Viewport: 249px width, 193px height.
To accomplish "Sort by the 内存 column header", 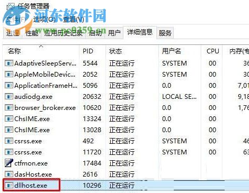I will click(236, 51).
